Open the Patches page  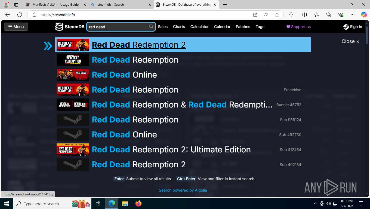coord(243,27)
